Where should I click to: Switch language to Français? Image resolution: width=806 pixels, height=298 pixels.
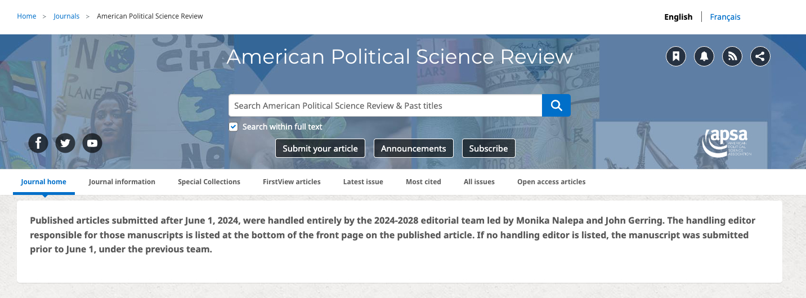725,17
